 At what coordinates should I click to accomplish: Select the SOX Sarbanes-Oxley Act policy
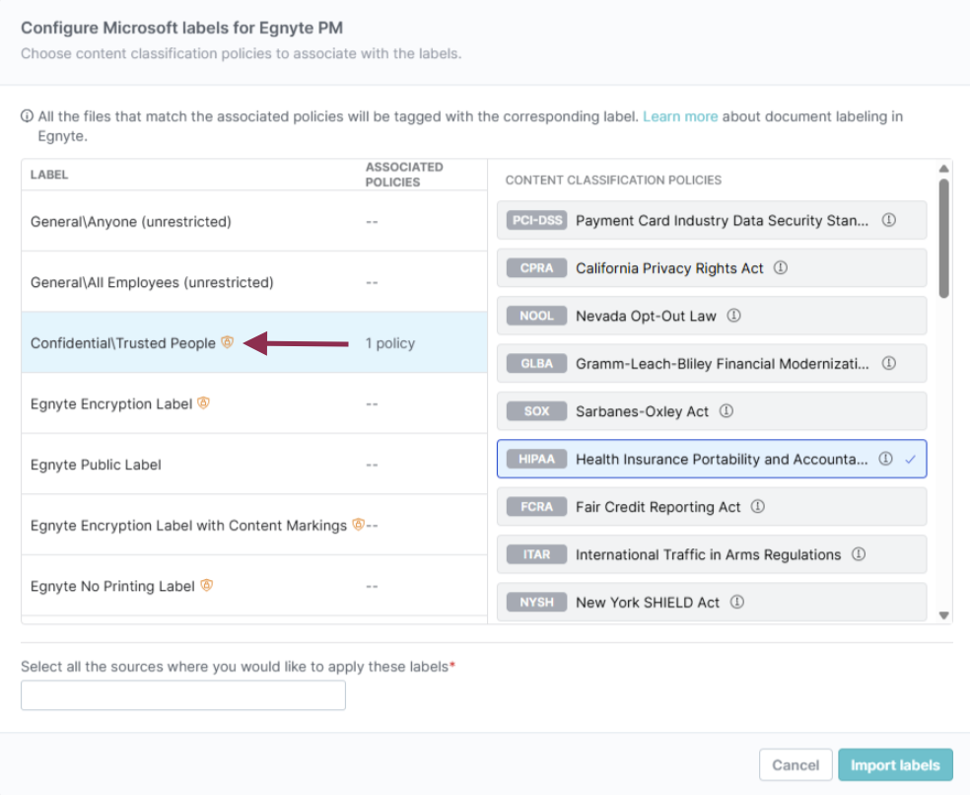pyautogui.click(x=642, y=411)
